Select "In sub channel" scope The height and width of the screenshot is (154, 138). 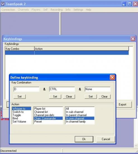[x=75, y=112]
